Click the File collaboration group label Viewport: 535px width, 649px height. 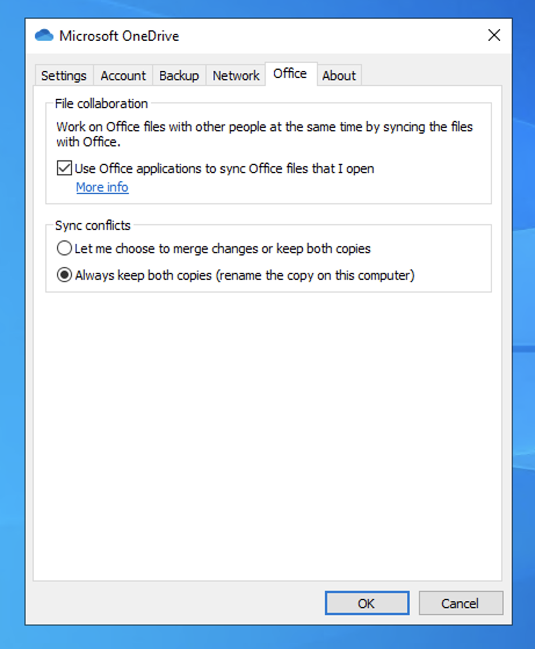102,103
